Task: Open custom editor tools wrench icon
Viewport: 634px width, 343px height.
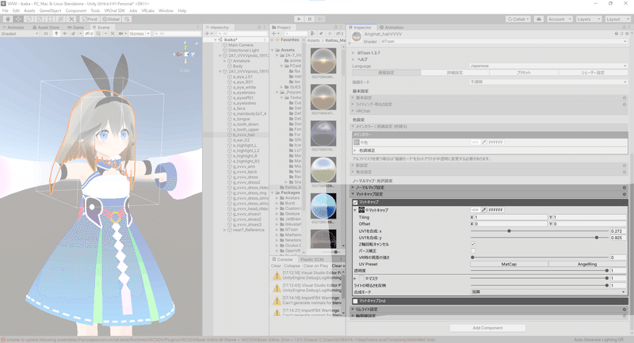Action: [71, 19]
